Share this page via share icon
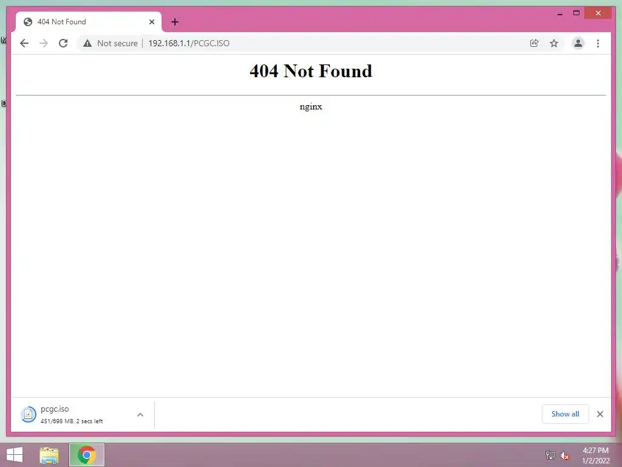Viewport: 622px width, 467px height. pyautogui.click(x=535, y=43)
